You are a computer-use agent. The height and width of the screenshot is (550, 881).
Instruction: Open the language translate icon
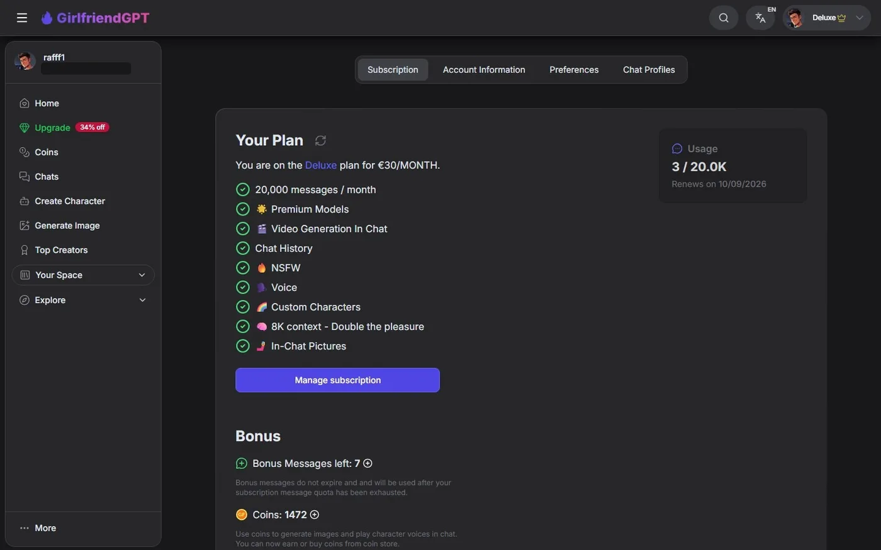[x=760, y=18]
